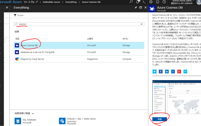Screen dimensions: 201x126
Task: Open notifications bell icon
Action: 138,2
